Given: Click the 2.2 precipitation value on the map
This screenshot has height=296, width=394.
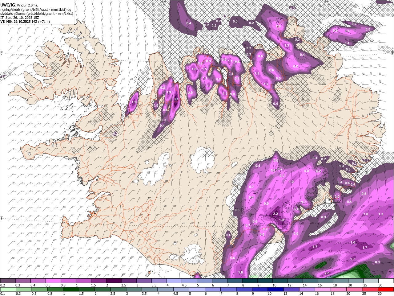Looking at the screenshot, I should tap(276, 214).
